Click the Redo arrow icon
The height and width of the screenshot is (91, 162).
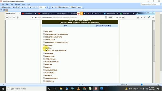pyautogui.click(x=37, y=7)
